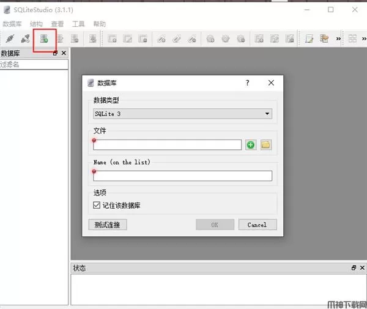This screenshot has width=367, height=309.
Task: Open the 结构 menu
Action: tap(36, 24)
